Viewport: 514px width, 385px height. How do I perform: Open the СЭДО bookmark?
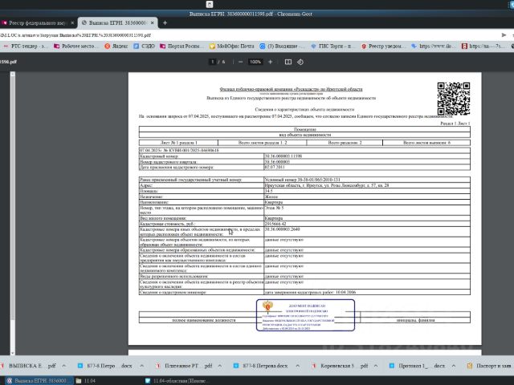(145, 47)
